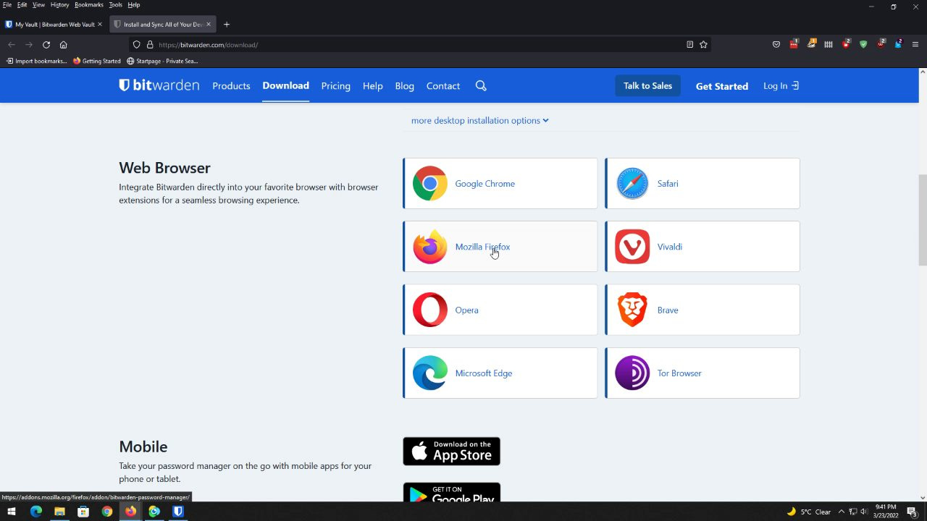Open the Vivaldi extension card

702,247
